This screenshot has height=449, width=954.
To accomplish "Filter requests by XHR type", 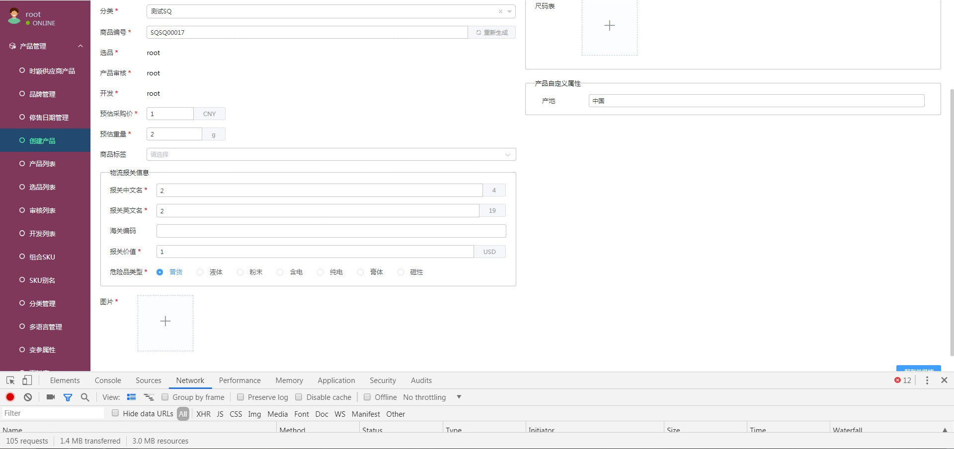I will click(203, 414).
